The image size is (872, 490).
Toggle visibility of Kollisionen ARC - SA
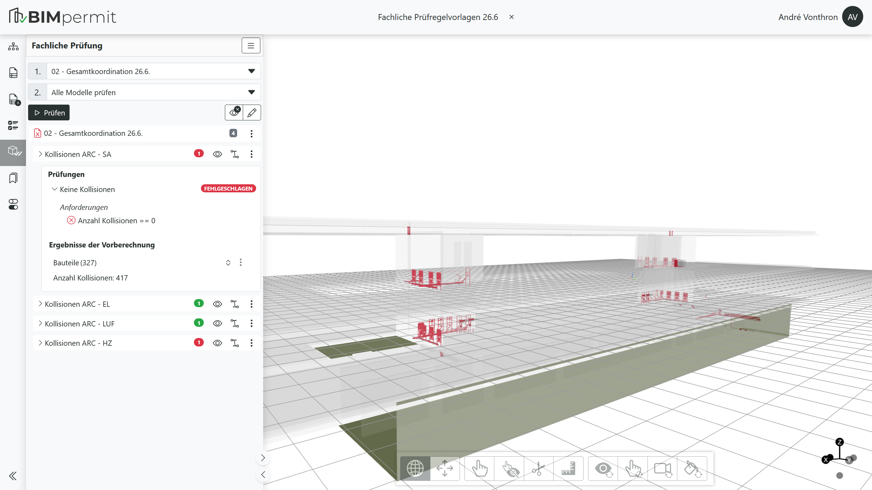[217, 154]
